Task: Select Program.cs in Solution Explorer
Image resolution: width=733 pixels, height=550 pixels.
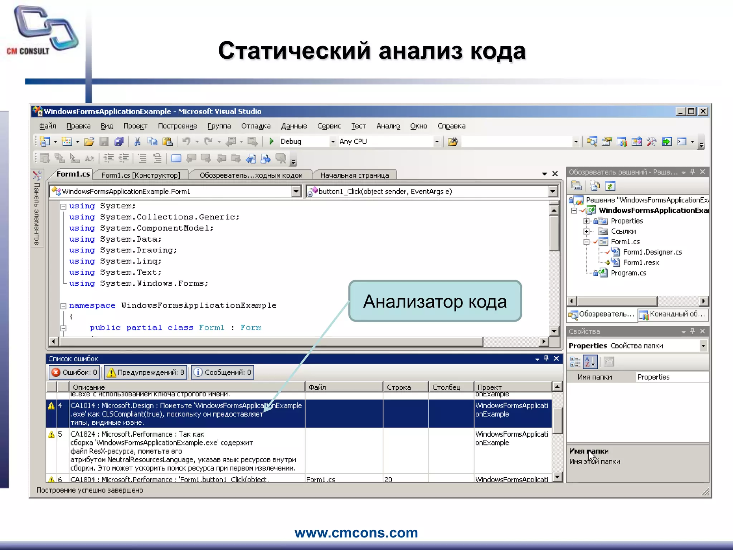Action: [628, 273]
